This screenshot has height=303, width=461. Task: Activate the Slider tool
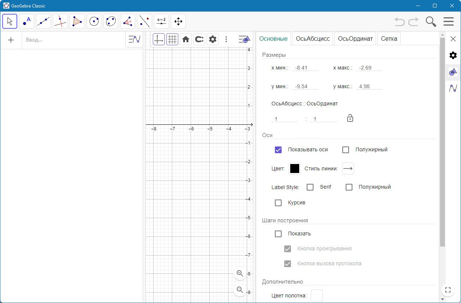tap(161, 22)
